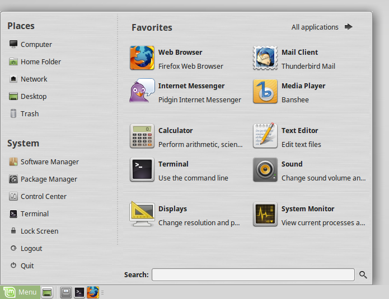The image size is (389, 299).
Task: Open the Calculator app
Action: pos(142,137)
